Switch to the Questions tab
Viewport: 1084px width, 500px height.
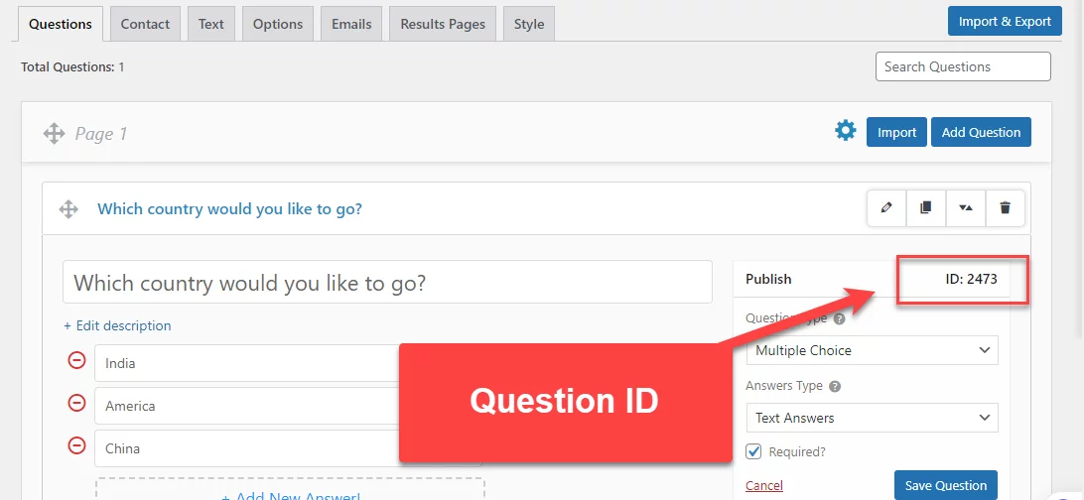pos(61,24)
